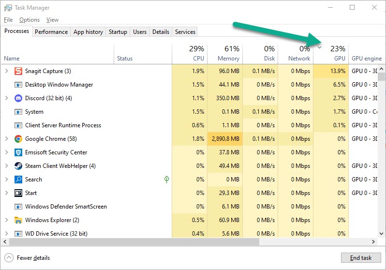This screenshot has height=270, width=386.
Task: Expand the Steam Client WebHelper (4) group
Action: [7, 166]
